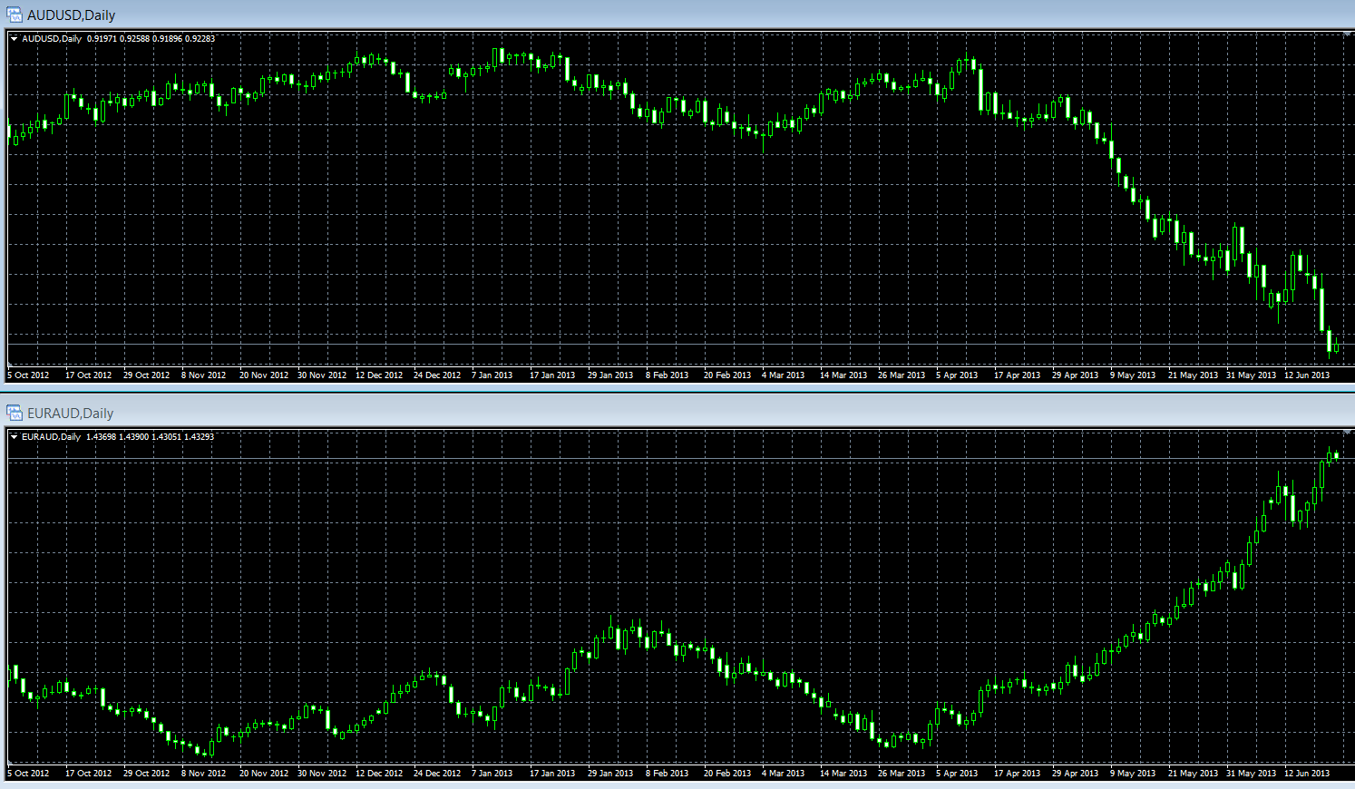Click 29 Apr 2013 on AUDUSD time axis

pos(1075,375)
